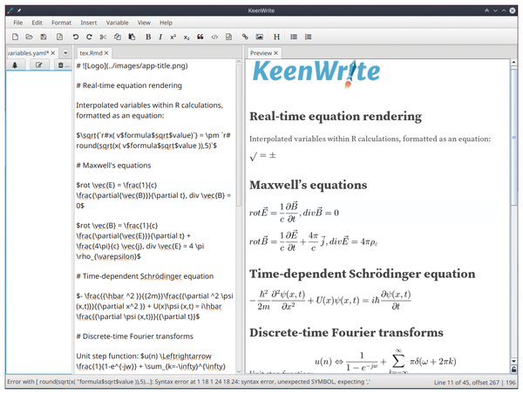Save the document with the floppy icon
Image resolution: width=523 pixels, height=394 pixels.
(x=44, y=37)
